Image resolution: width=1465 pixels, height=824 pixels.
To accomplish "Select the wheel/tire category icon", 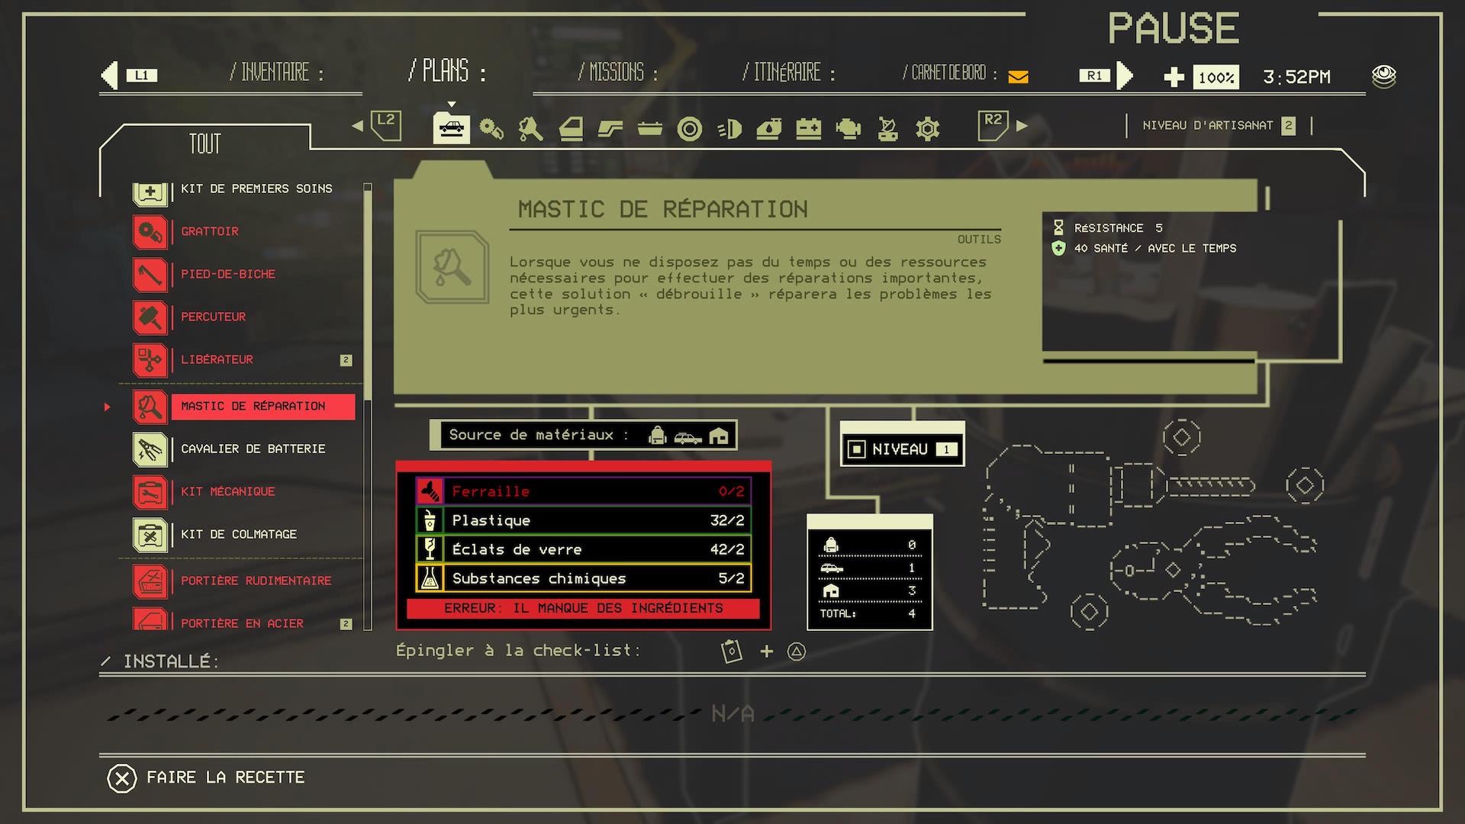I will pos(689,129).
